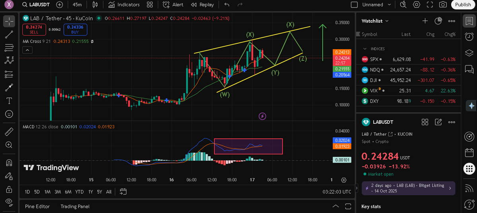Collapse the INDICES watchlist section
The image size is (477, 213).
(365, 49)
